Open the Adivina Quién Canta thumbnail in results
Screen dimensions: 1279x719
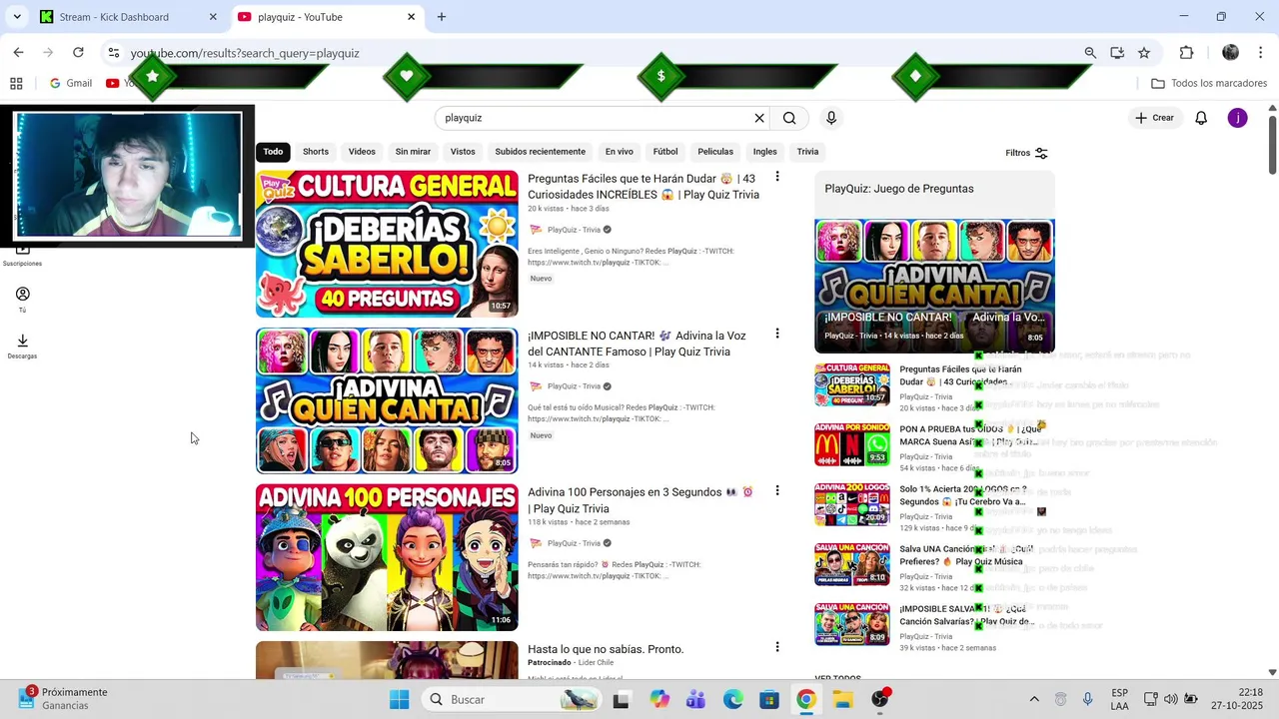pos(387,400)
